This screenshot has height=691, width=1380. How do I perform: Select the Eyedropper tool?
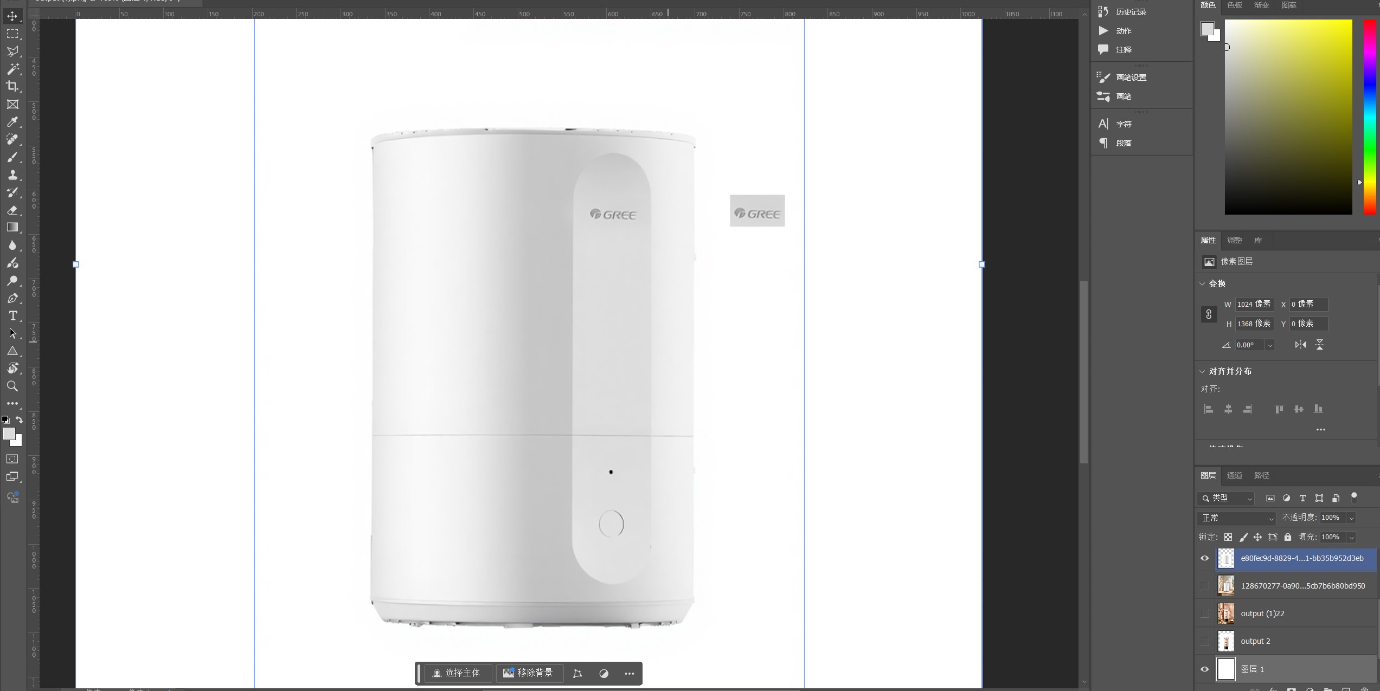pyautogui.click(x=12, y=122)
